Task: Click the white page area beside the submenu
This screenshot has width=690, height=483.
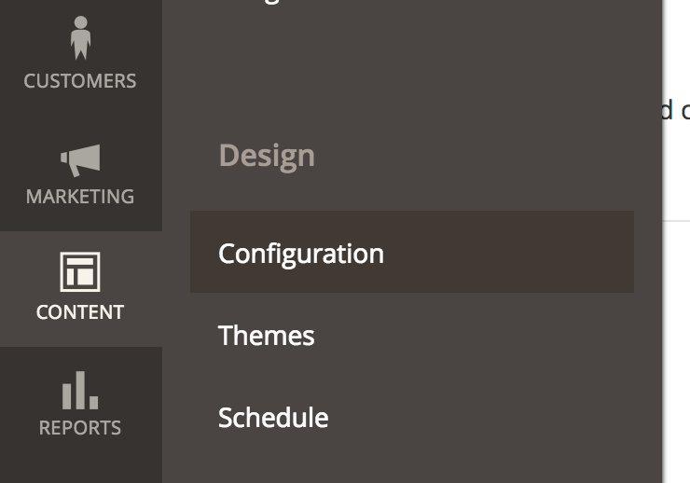Action: pos(676,352)
